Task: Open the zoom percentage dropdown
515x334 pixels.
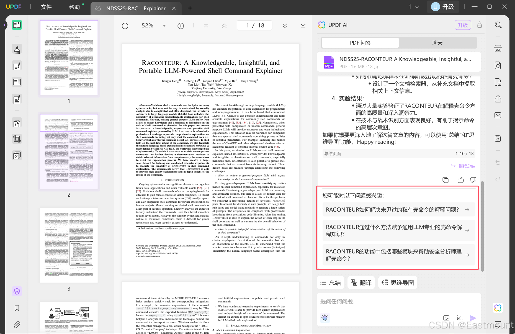Action: [x=164, y=26]
